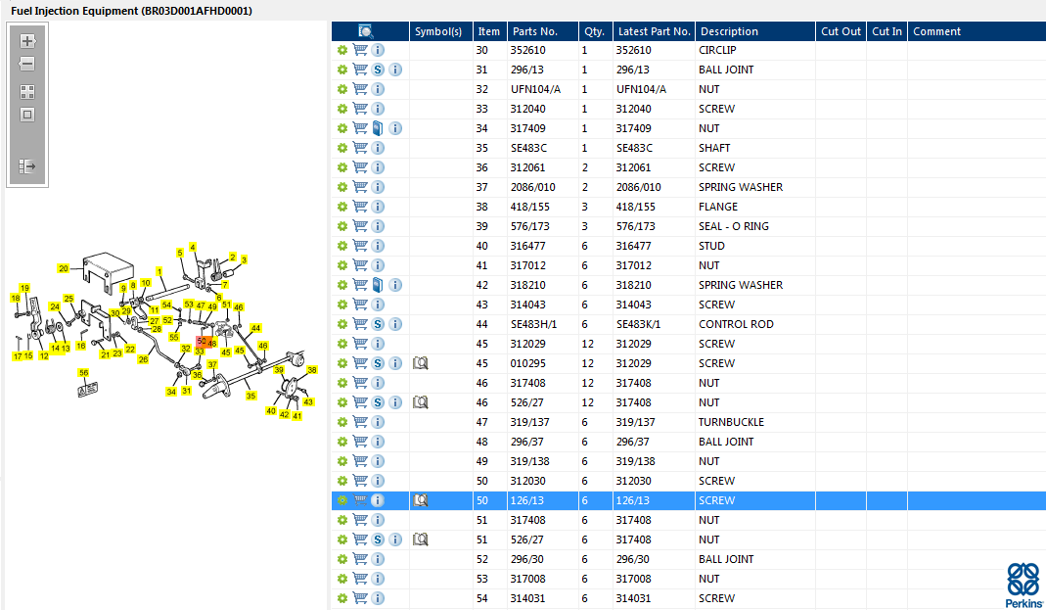The height and width of the screenshot is (610, 1046).
Task: Zoom in on the parts diagram
Action: tap(27, 41)
